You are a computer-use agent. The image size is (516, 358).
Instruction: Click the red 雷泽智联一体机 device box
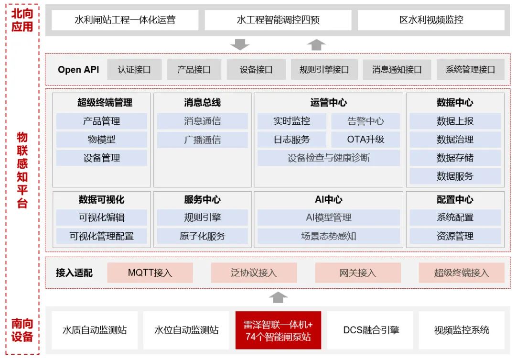pos(278,330)
